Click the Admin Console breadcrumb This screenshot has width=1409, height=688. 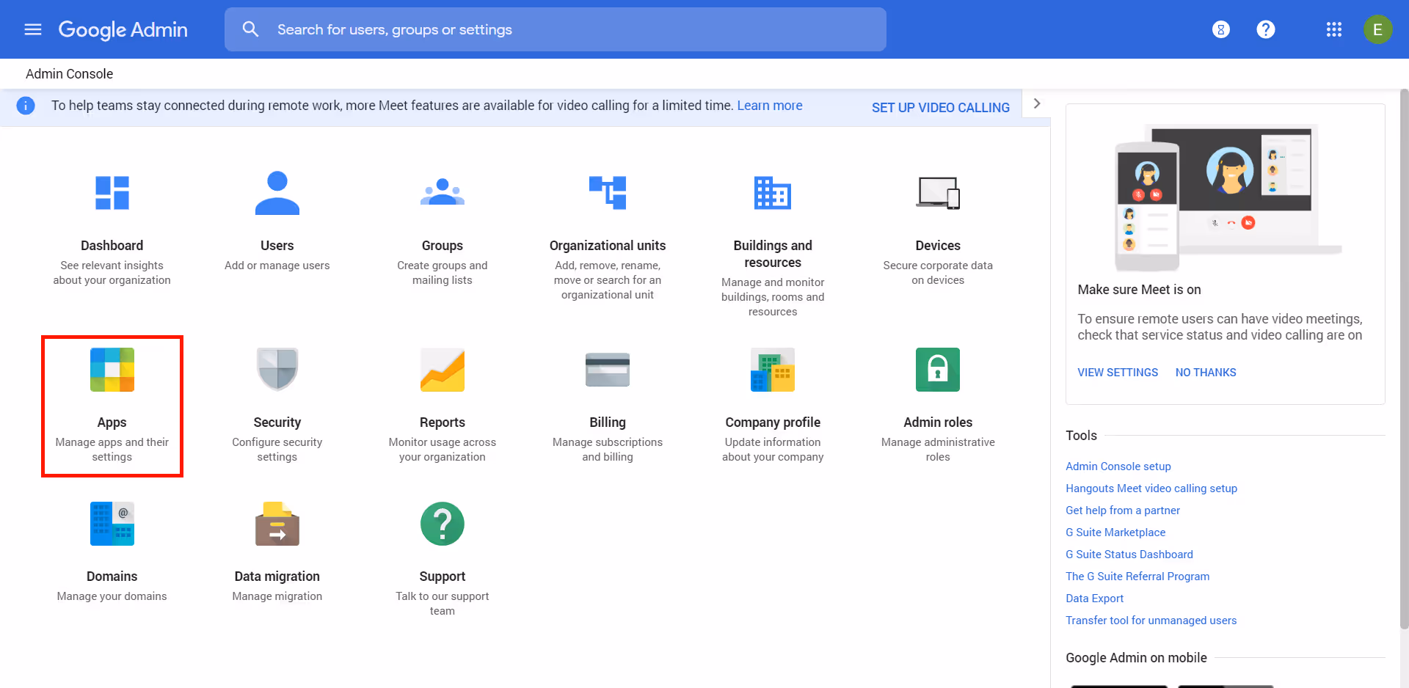(70, 74)
